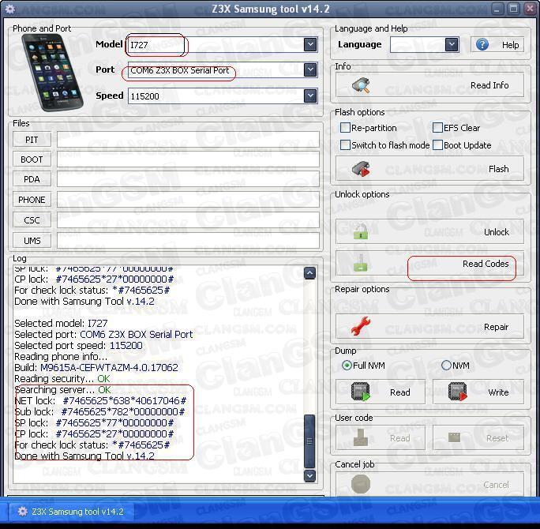540x529 pixels.
Task: Open the Model dropdown arrow
Action: point(310,44)
